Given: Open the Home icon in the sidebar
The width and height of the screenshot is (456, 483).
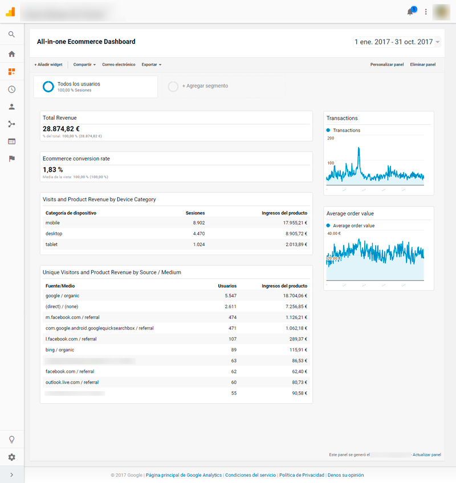Looking at the screenshot, I should click(11, 54).
